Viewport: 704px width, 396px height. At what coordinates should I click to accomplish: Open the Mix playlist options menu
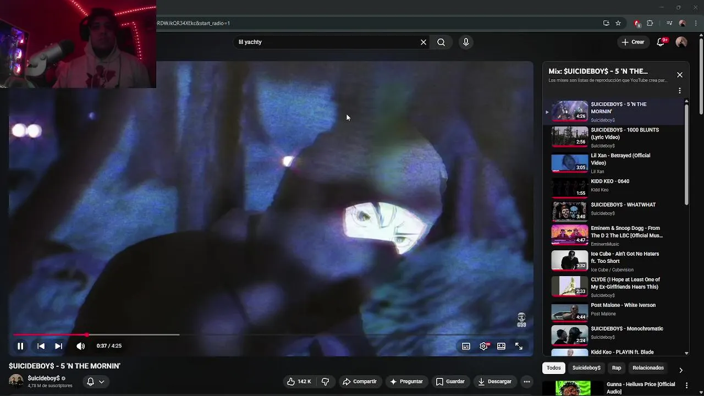tap(680, 90)
